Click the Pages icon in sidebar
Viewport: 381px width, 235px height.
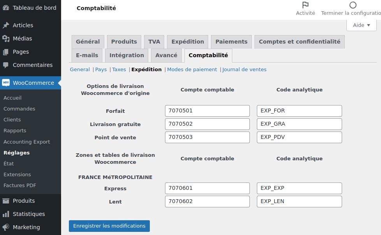pyautogui.click(x=6, y=52)
